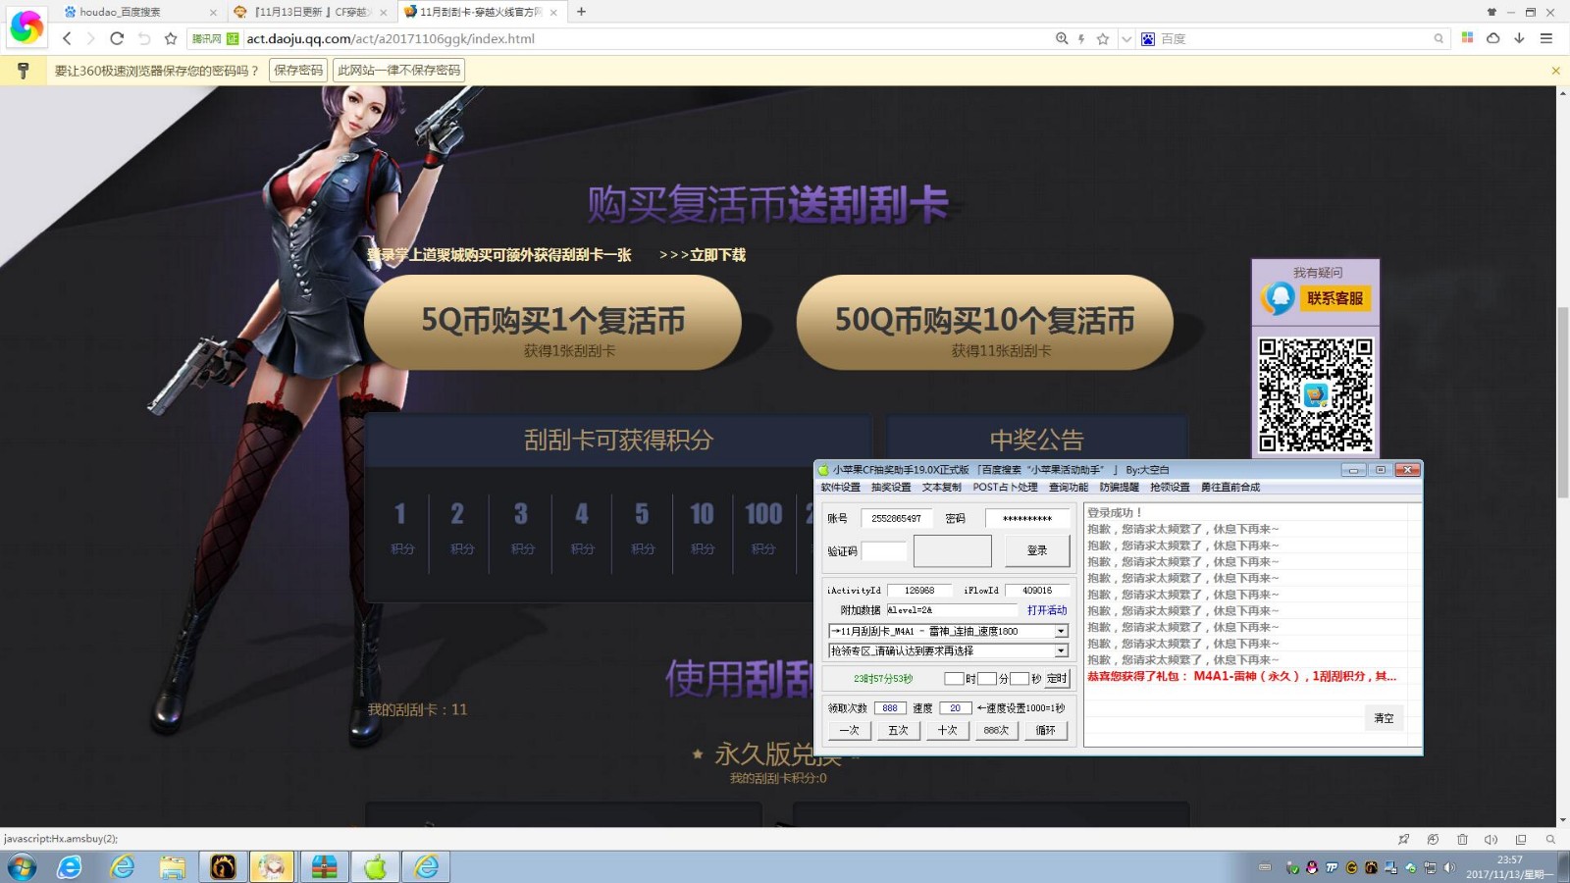Click the 循环 loop button
The image size is (1570, 883).
tap(1046, 730)
